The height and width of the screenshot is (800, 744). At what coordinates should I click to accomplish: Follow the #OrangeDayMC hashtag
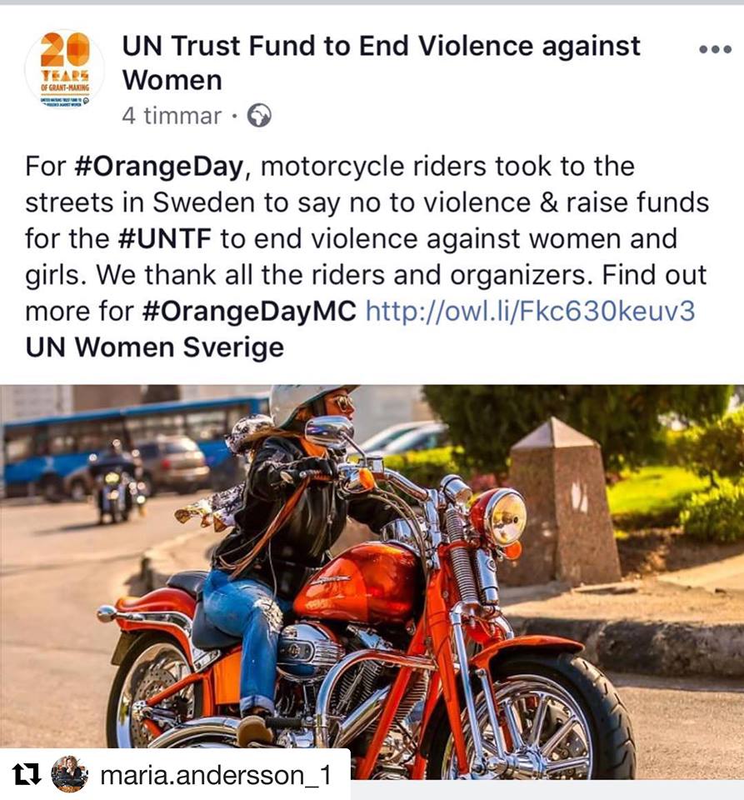pos(249,311)
